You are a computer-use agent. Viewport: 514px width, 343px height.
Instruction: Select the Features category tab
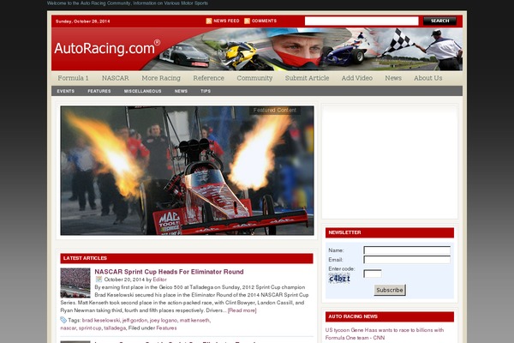99,91
